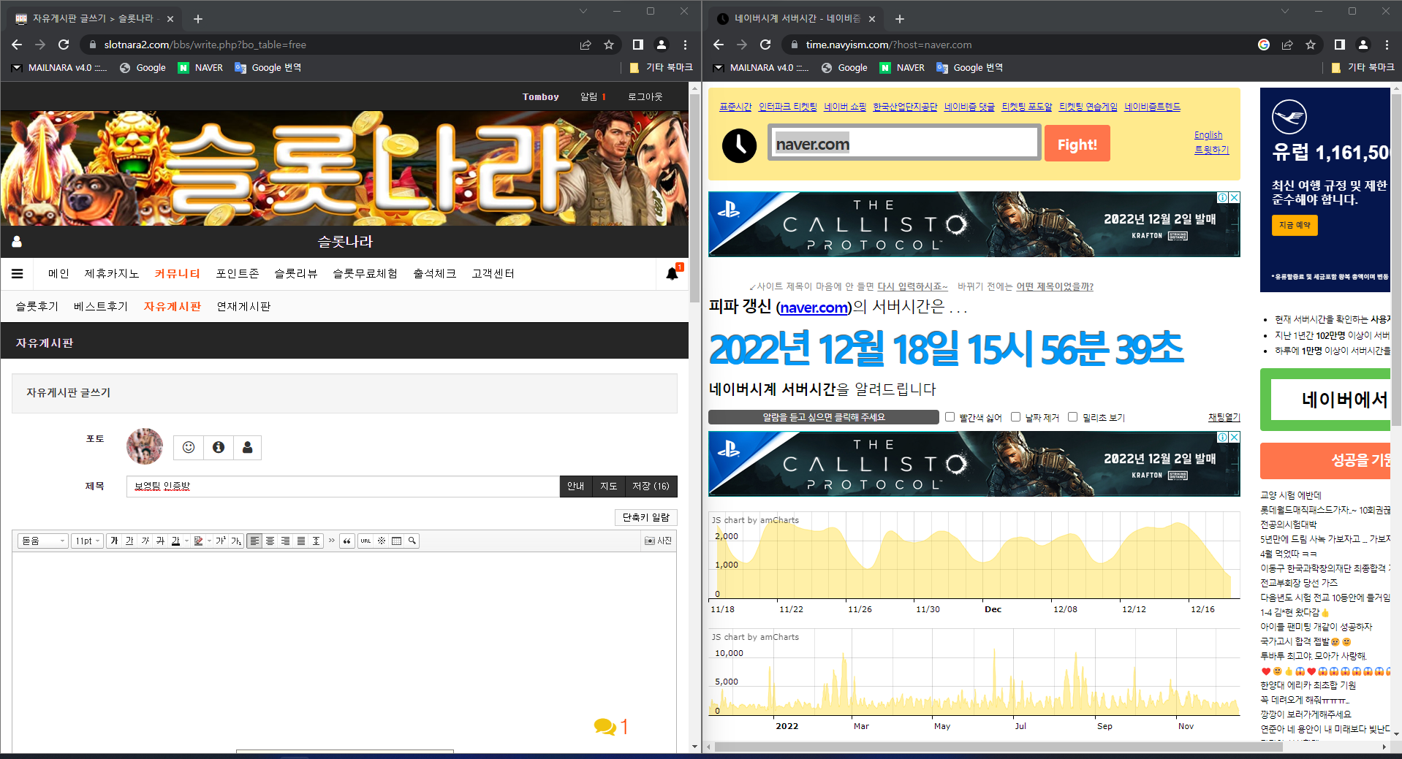The image size is (1402, 759).
Task: Open the 제휴카지노 menu
Action: pos(111,273)
